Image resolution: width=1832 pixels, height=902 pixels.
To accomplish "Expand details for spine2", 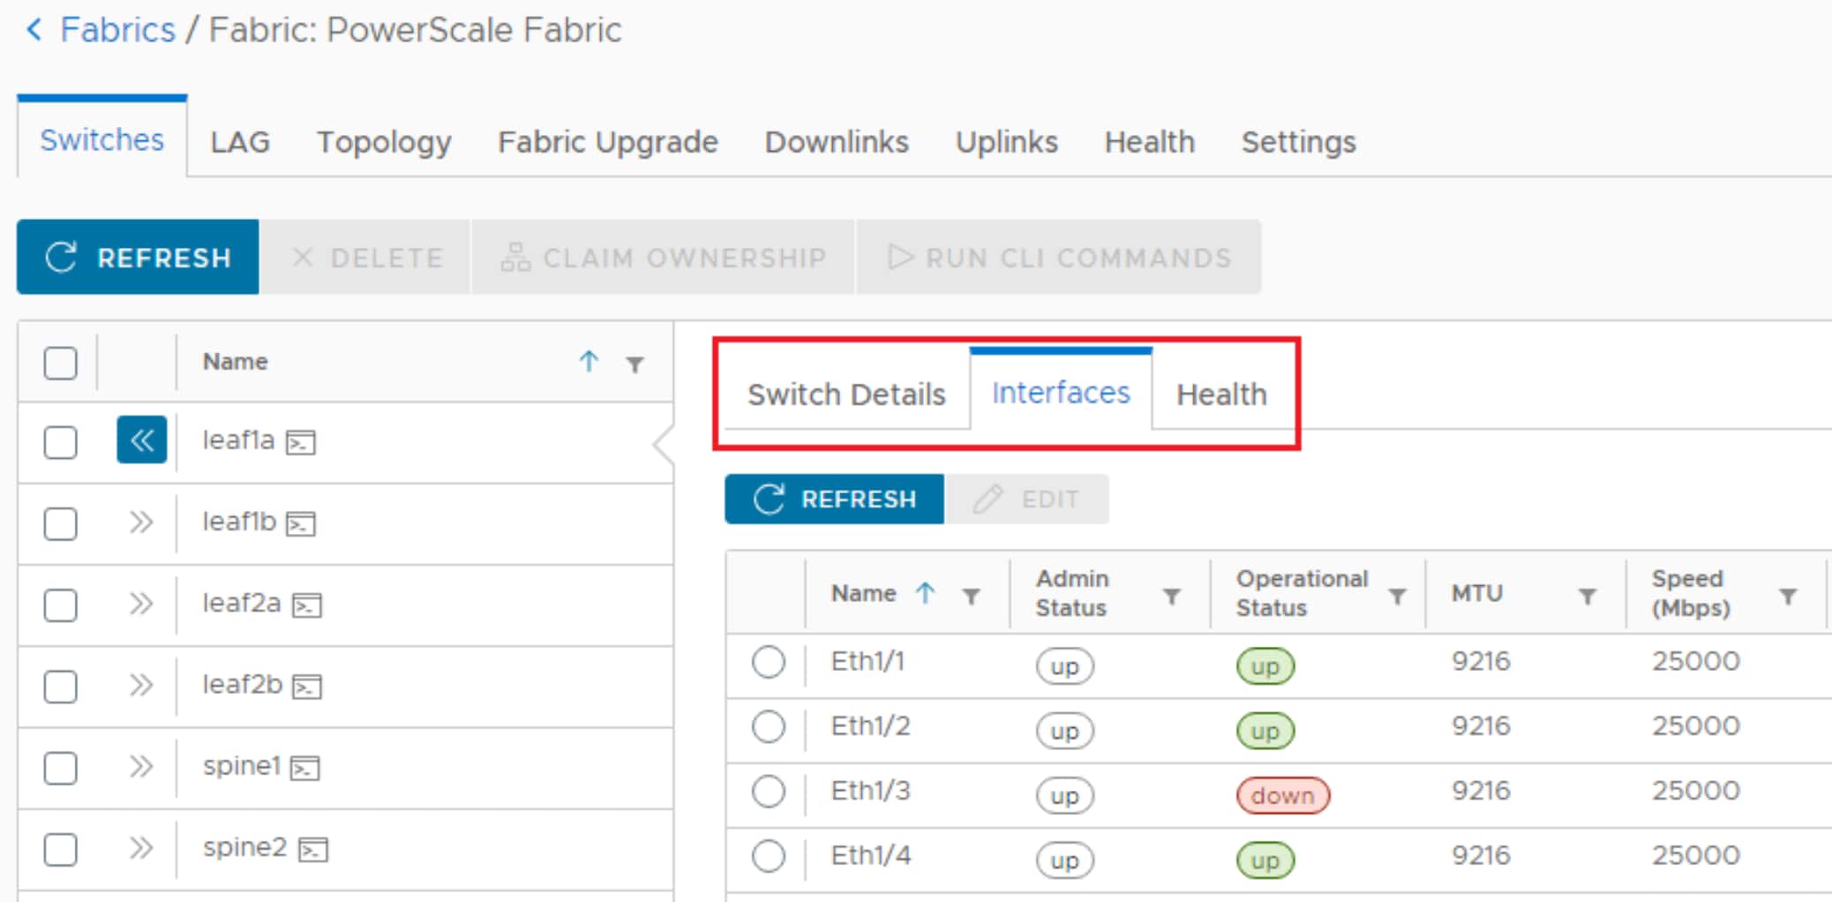I will pos(141,847).
